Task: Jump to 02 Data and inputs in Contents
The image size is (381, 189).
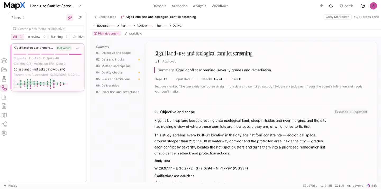Action: click(x=110, y=59)
